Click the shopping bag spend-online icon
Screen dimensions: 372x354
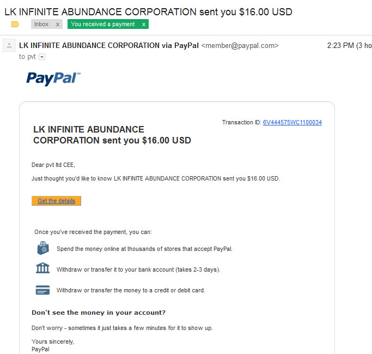[43, 248]
